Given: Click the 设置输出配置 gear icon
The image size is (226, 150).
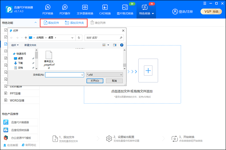Looking at the screenshot, I should 109,139.
